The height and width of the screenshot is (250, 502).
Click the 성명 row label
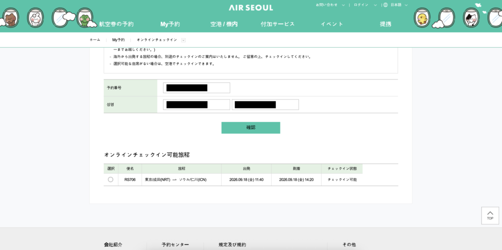click(110, 105)
